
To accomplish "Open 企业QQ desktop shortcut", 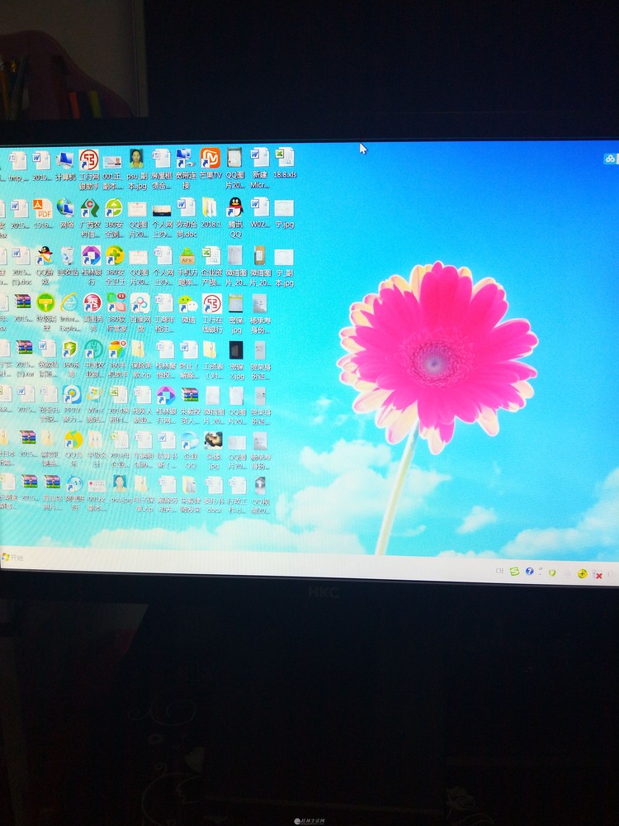I will (190, 450).
